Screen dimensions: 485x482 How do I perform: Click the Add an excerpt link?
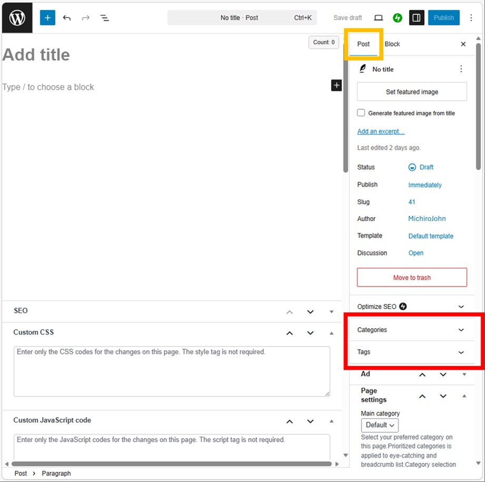click(381, 132)
